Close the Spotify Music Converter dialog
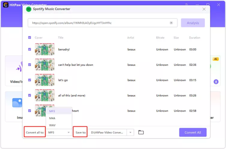 204,9
